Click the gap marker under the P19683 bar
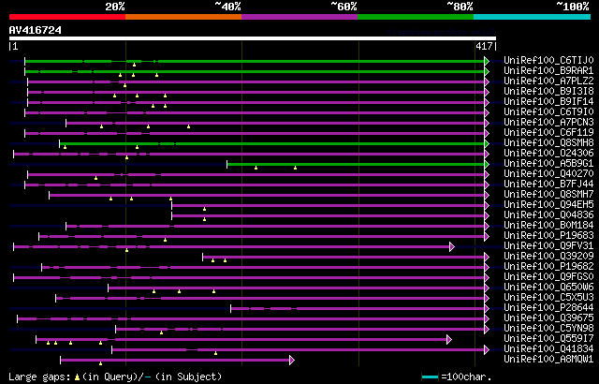Viewport: 599px width, 384px height. click(165, 241)
